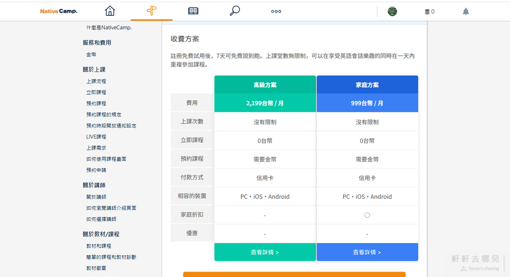510x277 pixels.
Task: Open LIVE課程 sidebar link
Action: tap(96, 137)
